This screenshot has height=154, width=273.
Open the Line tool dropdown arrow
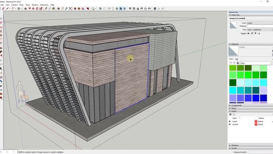point(9,9)
